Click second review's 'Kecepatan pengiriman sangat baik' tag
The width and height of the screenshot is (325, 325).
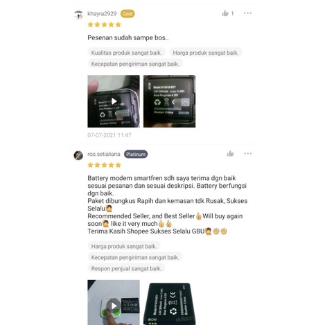click(135, 257)
